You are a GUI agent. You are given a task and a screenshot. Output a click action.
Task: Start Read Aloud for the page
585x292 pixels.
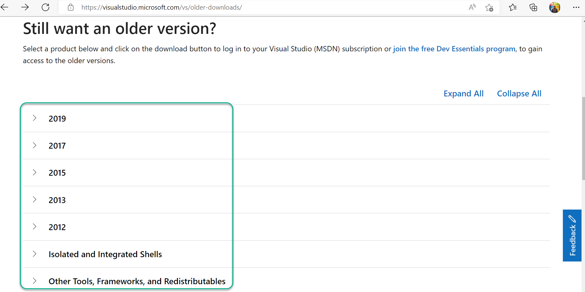(472, 7)
